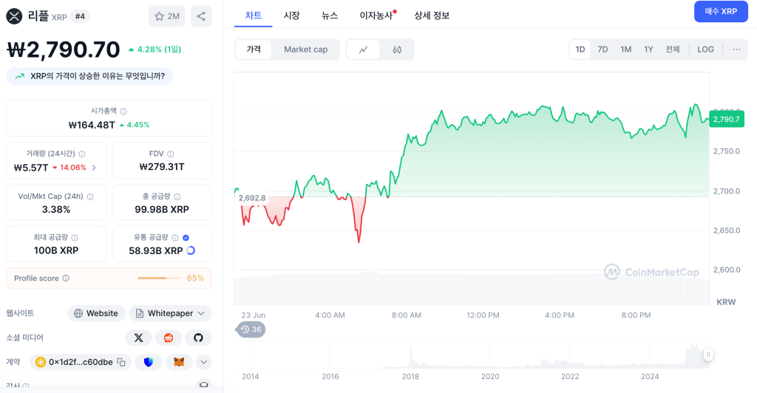Click the 36 history events badge
This screenshot has height=393, width=757.
251,329
